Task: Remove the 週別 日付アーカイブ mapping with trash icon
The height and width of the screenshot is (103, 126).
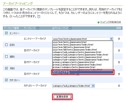Action: pos(119,62)
